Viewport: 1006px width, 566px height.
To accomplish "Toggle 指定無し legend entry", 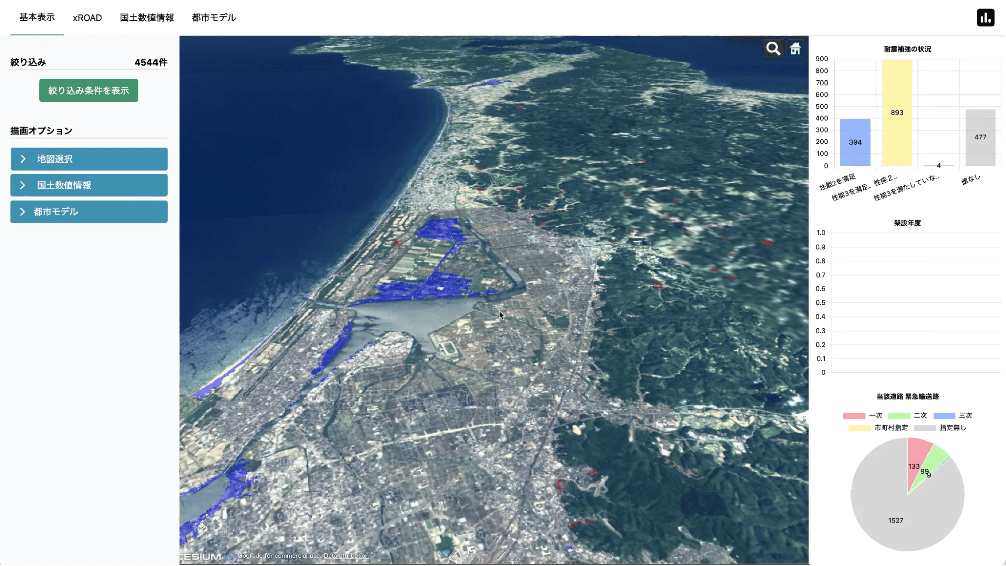I will coord(940,428).
